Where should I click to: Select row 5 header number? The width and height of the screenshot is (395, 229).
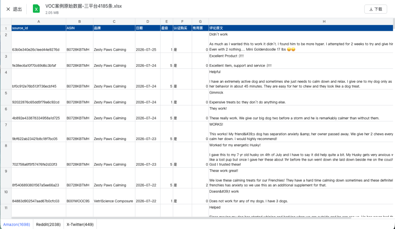tap(6, 97)
